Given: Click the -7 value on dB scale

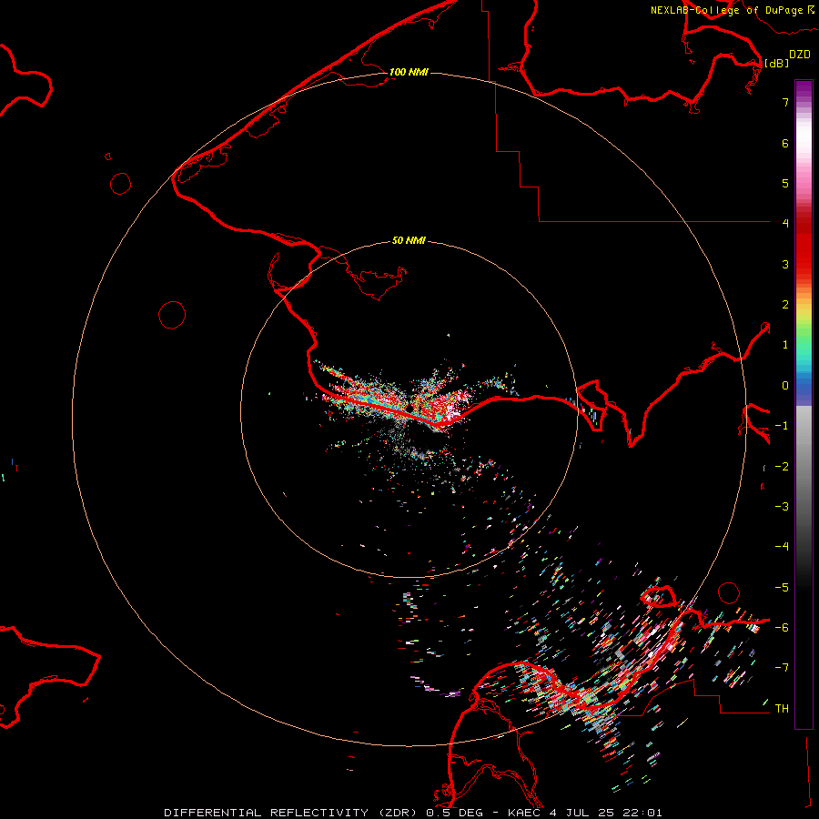Looking at the screenshot, I should tap(782, 668).
